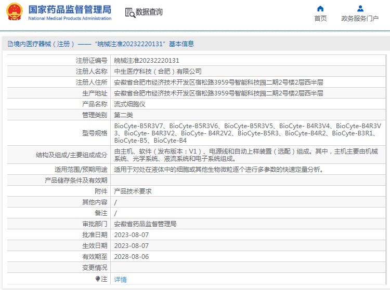
Task: Select the 生产地址 address value
Action: click(x=218, y=93)
